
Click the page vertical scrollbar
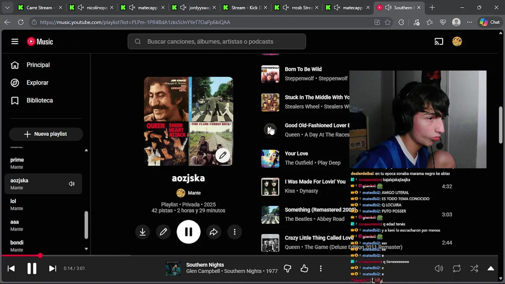(x=501, y=125)
